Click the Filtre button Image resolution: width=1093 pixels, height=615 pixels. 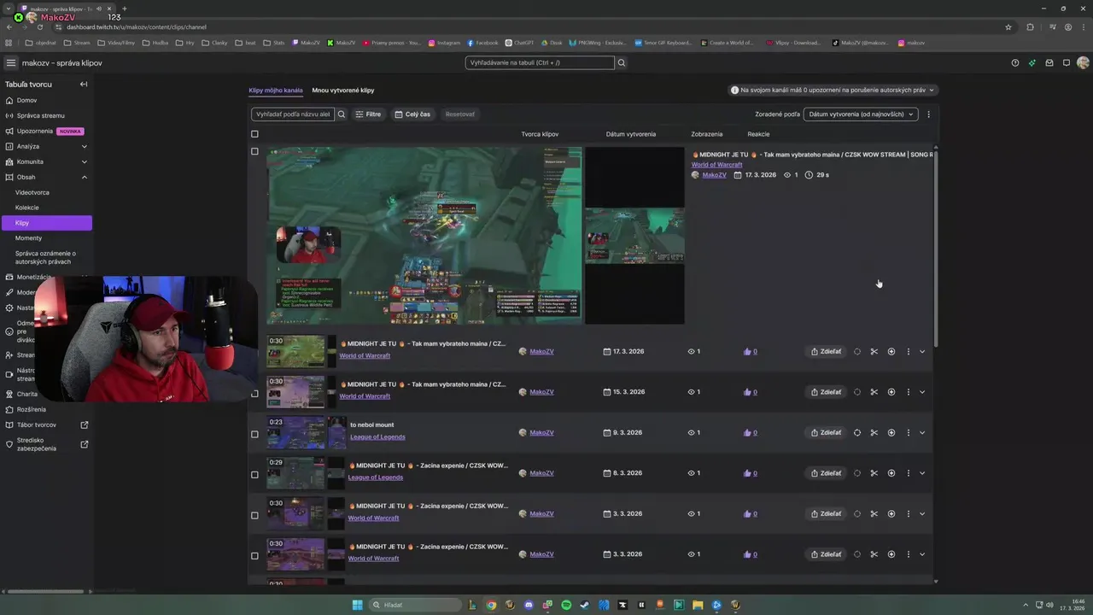point(368,114)
